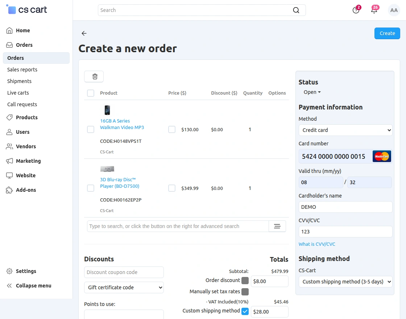Focus the Cardholder's name field
Screen dimensions: 406x319
pyautogui.click(x=345, y=207)
